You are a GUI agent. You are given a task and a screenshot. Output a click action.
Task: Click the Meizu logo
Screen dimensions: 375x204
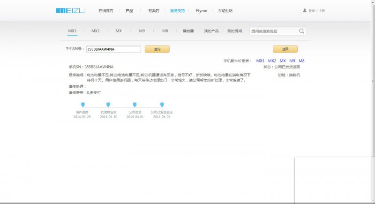[x=70, y=10]
